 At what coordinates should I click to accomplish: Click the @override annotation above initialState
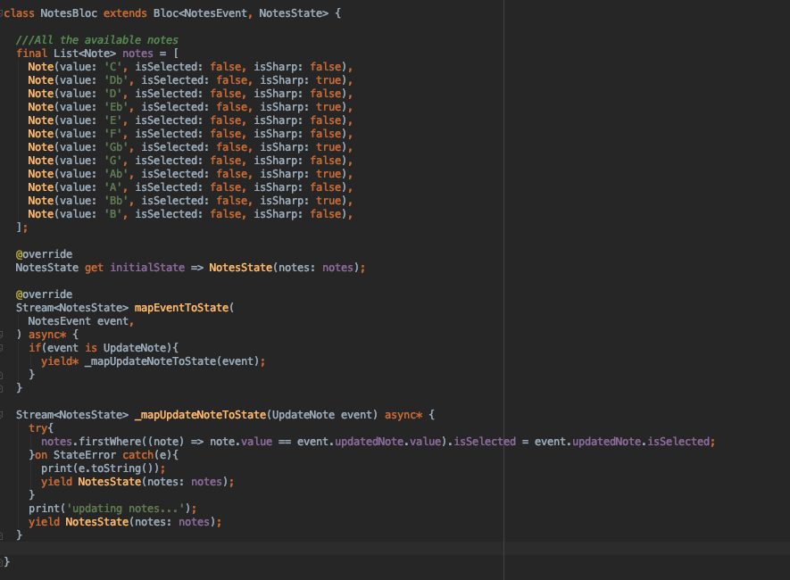pos(44,254)
